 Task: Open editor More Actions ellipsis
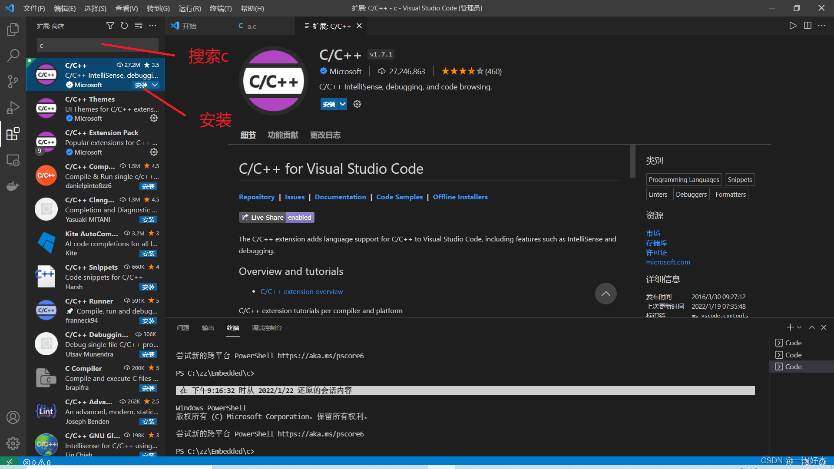pos(821,26)
